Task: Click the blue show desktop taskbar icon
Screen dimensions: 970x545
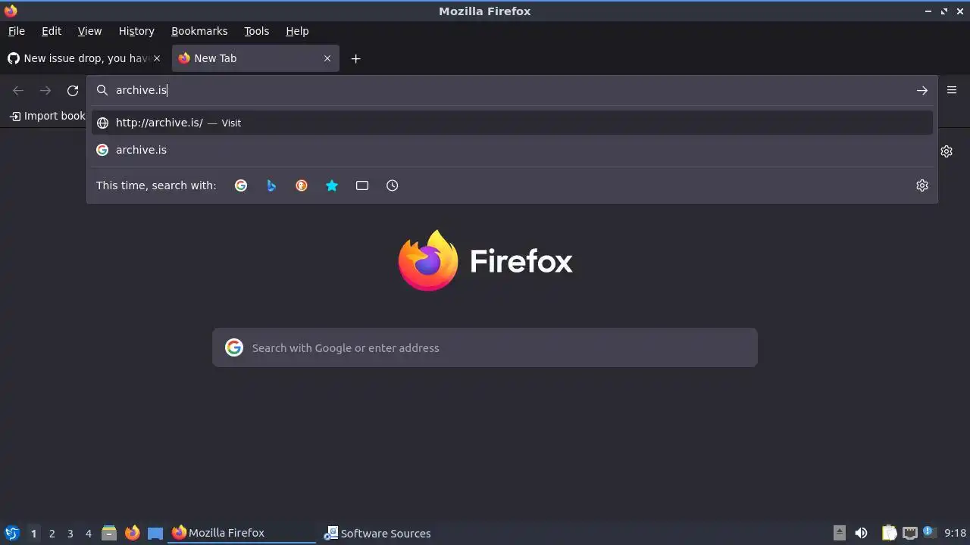Action: (x=155, y=533)
